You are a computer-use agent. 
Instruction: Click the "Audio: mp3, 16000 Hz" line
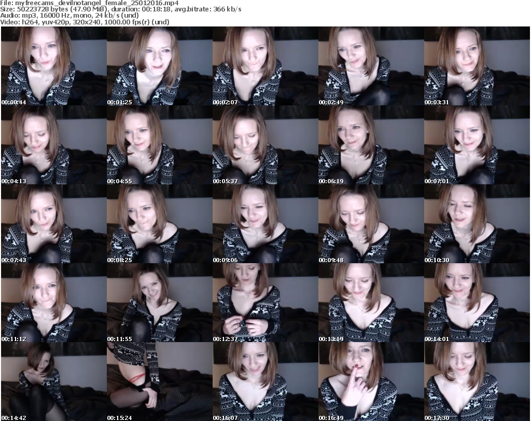point(69,16)
